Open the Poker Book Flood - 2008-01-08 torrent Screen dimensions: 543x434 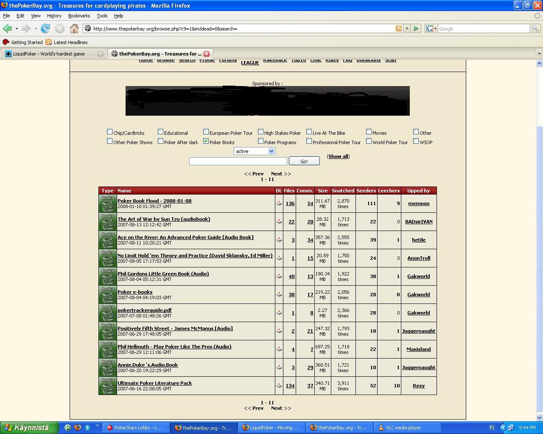tap(154, 201)
